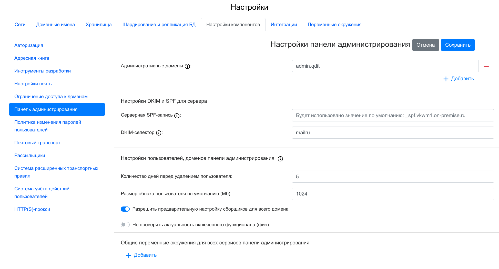Screen dimensions: 499x269
Task: Switch to the Интеграции tab
Action: pyautogui.click(x=284, y=25)
